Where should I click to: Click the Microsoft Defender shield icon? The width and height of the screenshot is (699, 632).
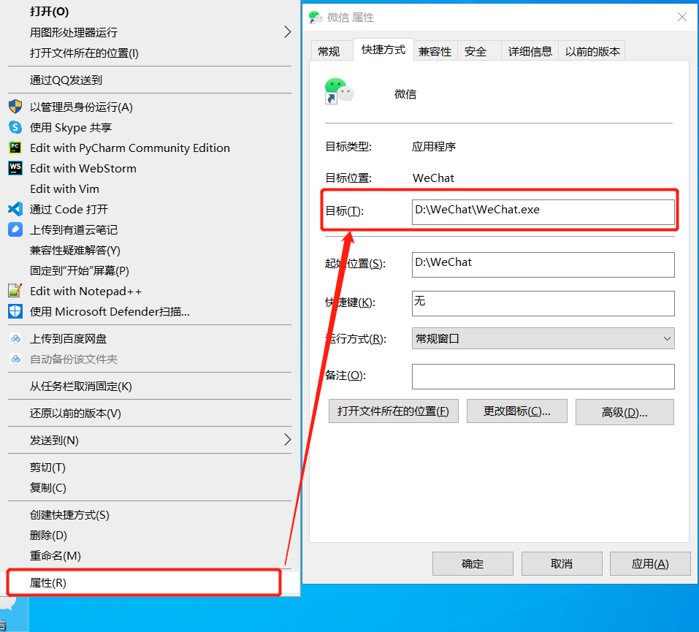tap(15, 311)
